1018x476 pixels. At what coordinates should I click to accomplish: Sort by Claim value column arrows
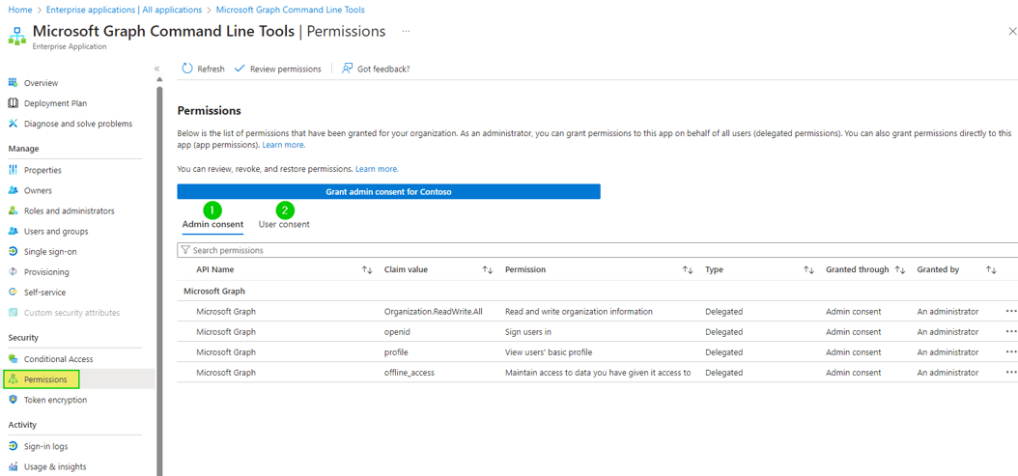488,269
